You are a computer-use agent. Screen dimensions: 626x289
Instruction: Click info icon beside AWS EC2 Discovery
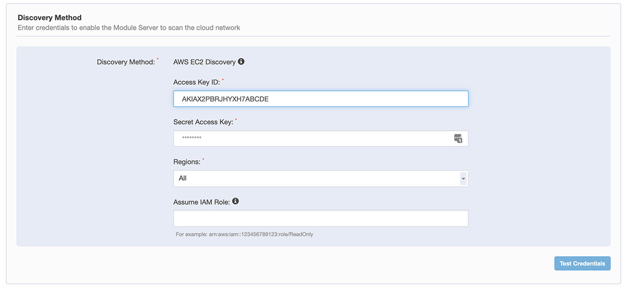241,61
